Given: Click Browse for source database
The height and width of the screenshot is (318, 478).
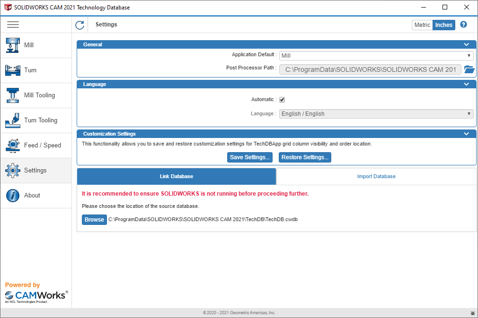Looking at the screenshot, I should [x=94, y=220].
